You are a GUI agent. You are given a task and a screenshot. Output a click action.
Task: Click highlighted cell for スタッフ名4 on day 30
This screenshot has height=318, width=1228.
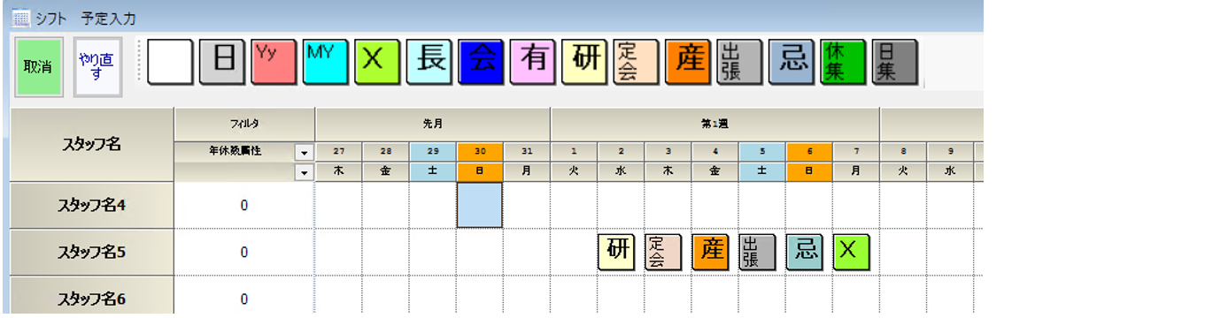coord(480,206)
